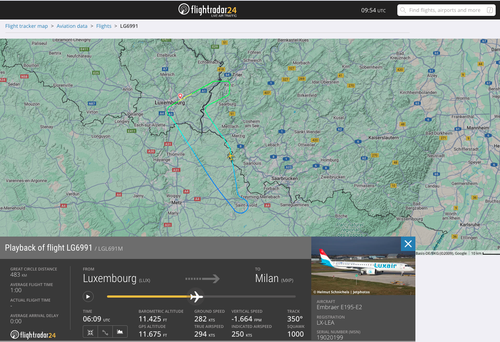Screen dimensions: 500x342
Task: Click the Metz label on the map
Action: pos(176,203)
